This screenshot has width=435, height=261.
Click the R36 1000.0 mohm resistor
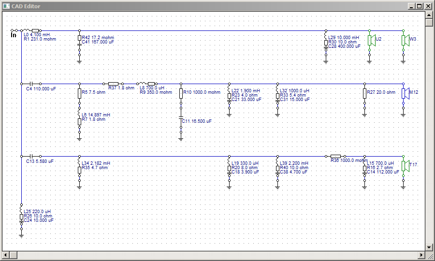336,157
